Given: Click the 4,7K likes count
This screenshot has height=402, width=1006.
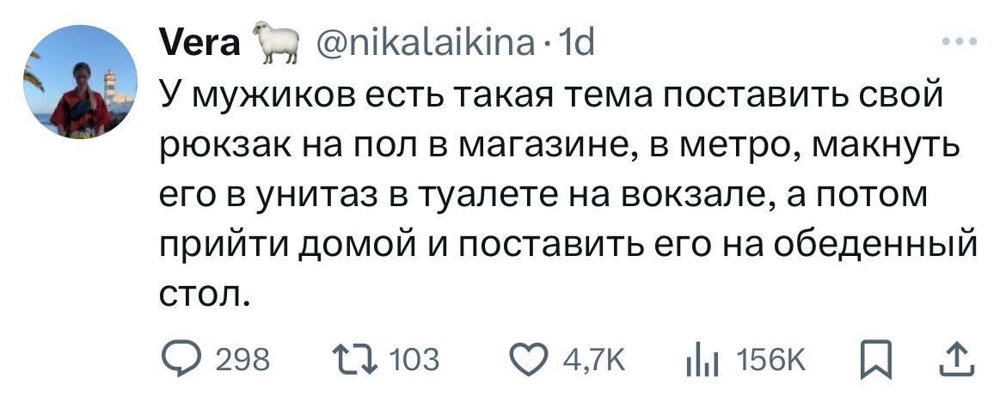Looking at the screenshot, I should pyautogui.click(x=594, y=359).
